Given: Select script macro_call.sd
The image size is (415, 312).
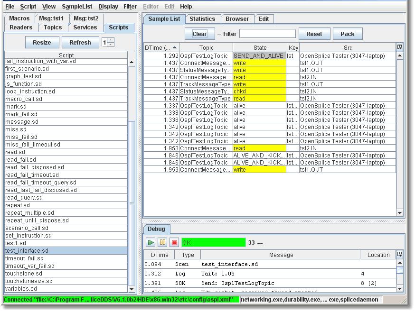Looking at the screenshot, I should coord(66,99).
